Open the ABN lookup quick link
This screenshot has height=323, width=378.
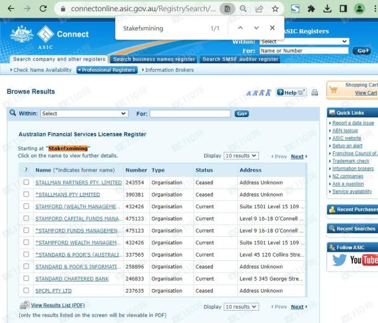345,131
